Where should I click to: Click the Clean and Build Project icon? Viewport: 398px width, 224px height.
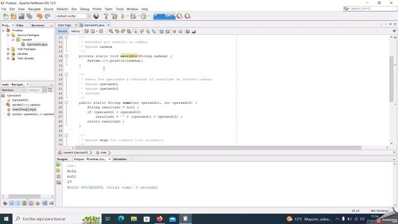pos(114,16)
